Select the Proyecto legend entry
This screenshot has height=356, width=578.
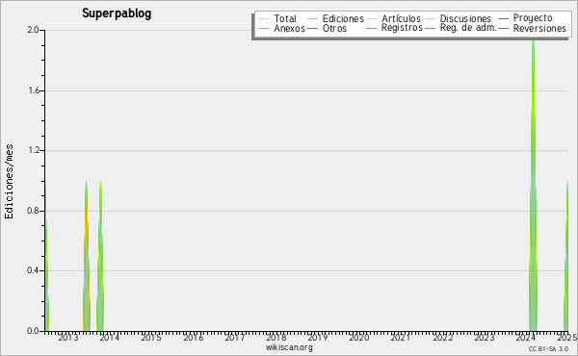coord(526,18)
